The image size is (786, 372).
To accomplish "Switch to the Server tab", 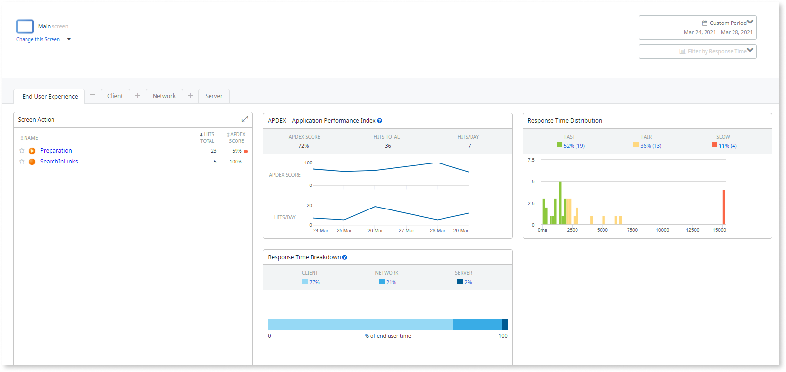I will tap(213, 96).
